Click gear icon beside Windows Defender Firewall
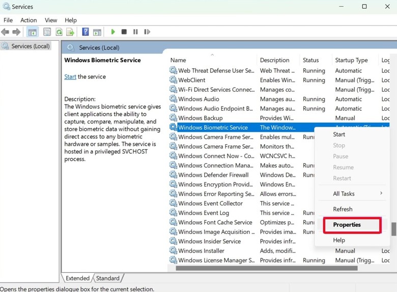This screenshot has height=292, width=397. click(173, 174)
